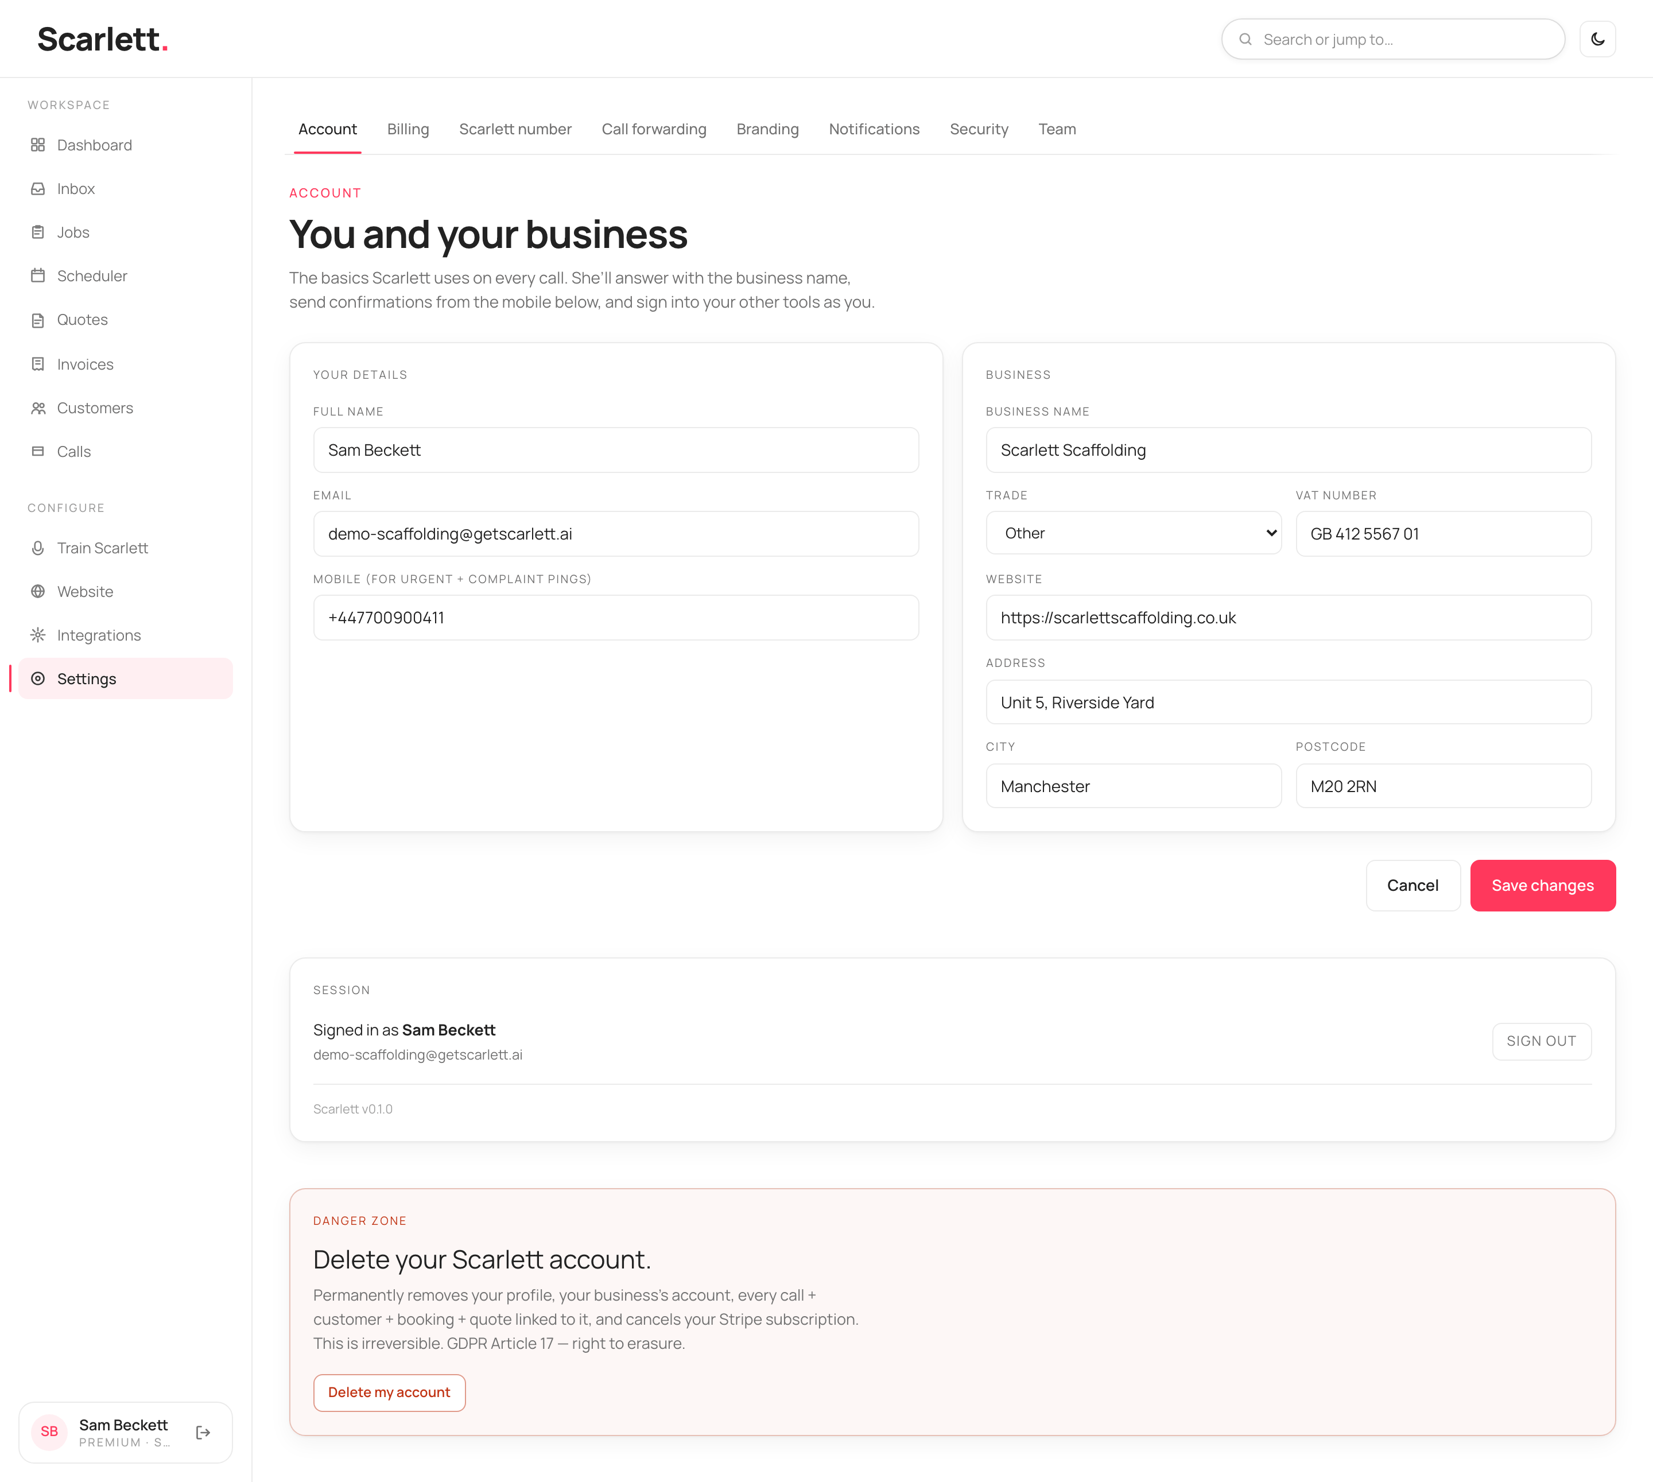Focus the Search or jump to field
Viewport: 1653px width, 1482px height.
pos(1393,39)
